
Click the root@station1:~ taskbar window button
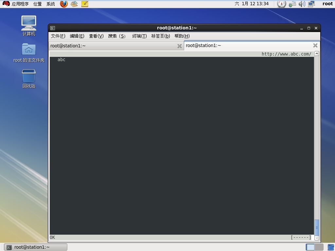tap(35, 247)
